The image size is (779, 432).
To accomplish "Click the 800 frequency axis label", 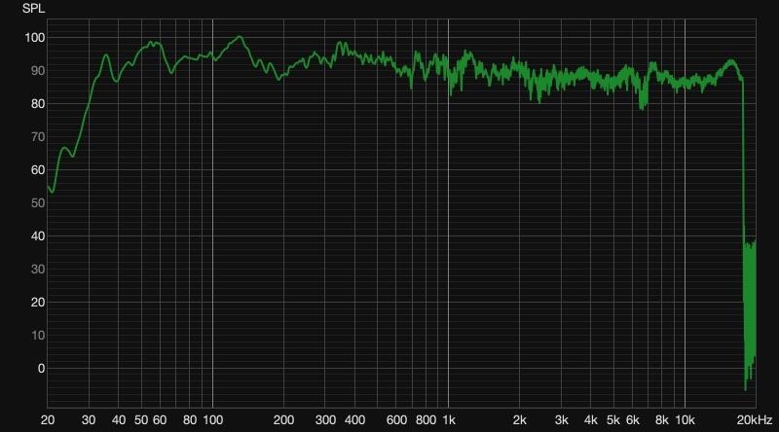I will (x=426, y=420).
